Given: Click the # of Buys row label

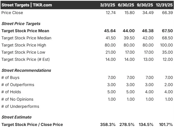Looking at the screenshot, I should (10, 78).
